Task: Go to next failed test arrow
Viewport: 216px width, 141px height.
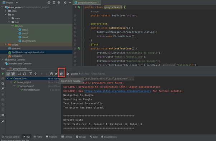Action: [x=47, y=74]
